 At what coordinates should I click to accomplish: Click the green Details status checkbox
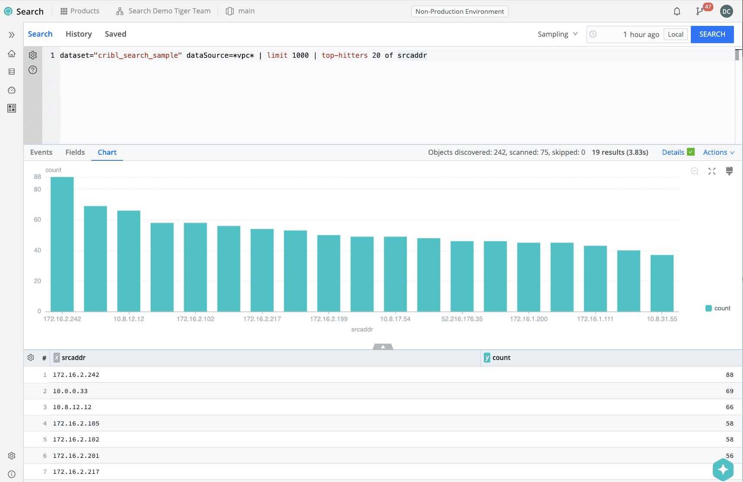point(691,152)
